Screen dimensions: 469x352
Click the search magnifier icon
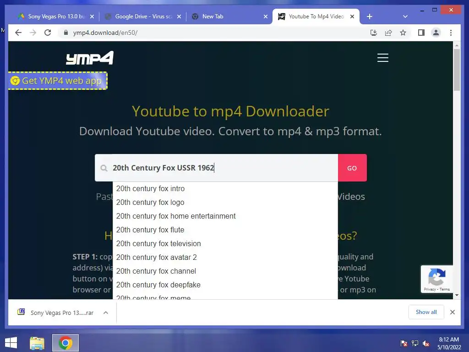tap(104, 168)
